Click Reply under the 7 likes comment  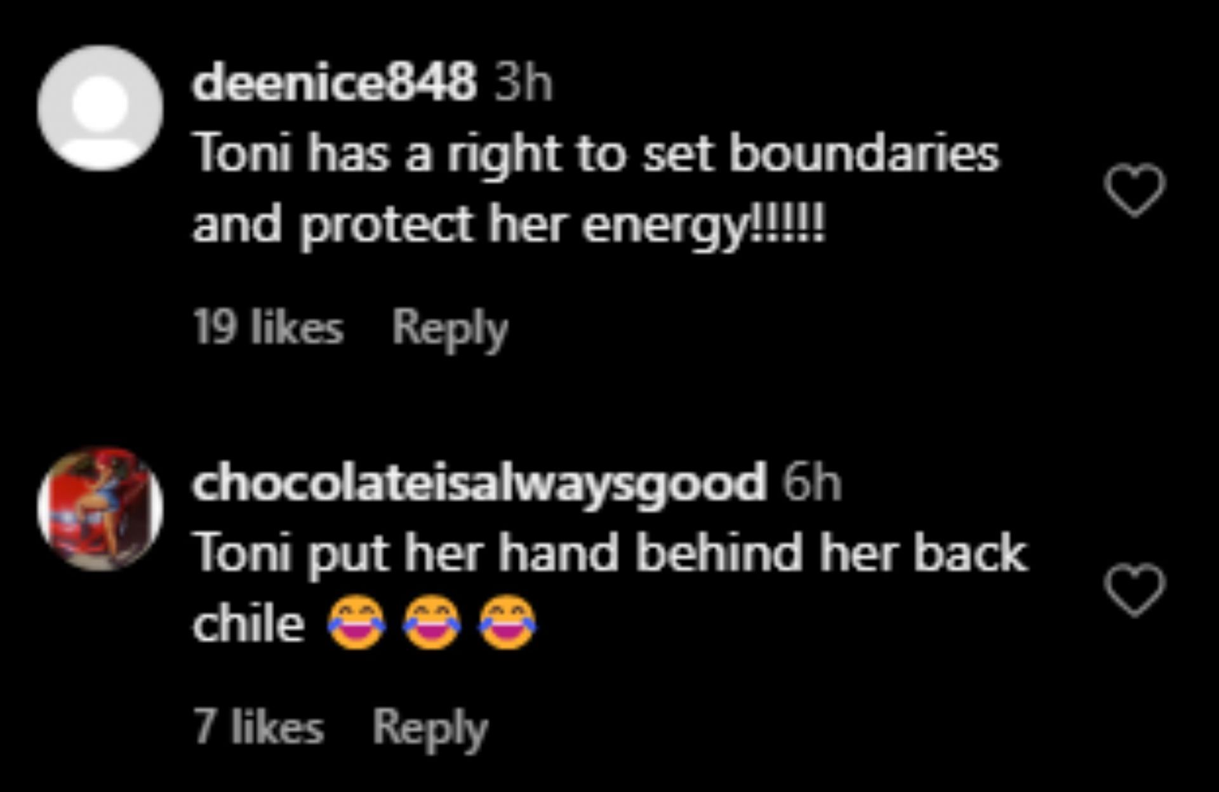(x=430, y=729)
